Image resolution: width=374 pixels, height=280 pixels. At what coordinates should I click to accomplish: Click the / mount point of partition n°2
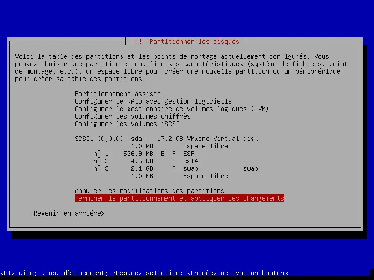245,161
